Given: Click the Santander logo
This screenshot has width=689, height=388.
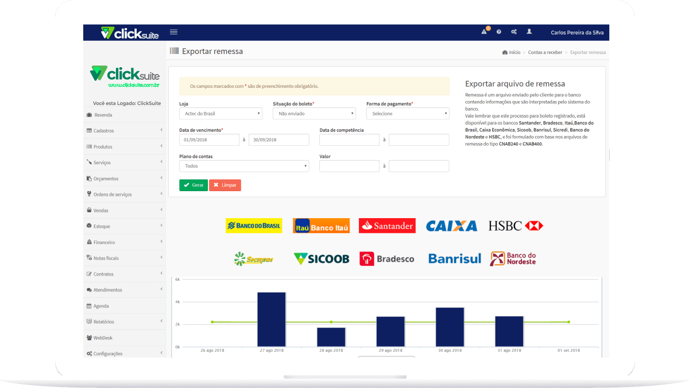Looking at the screenshot, I should (387, 226).
